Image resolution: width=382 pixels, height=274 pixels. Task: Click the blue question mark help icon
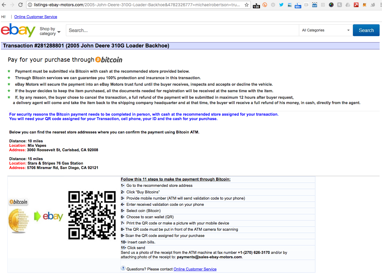(123, 268)
